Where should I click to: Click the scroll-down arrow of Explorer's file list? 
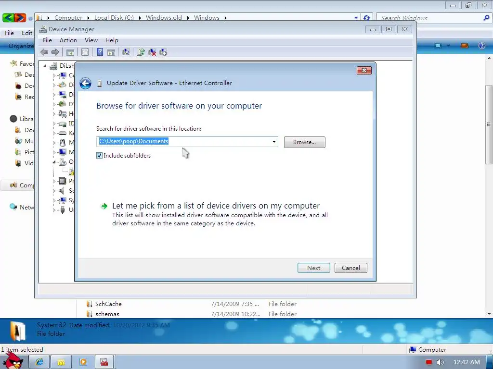point(489,314)
